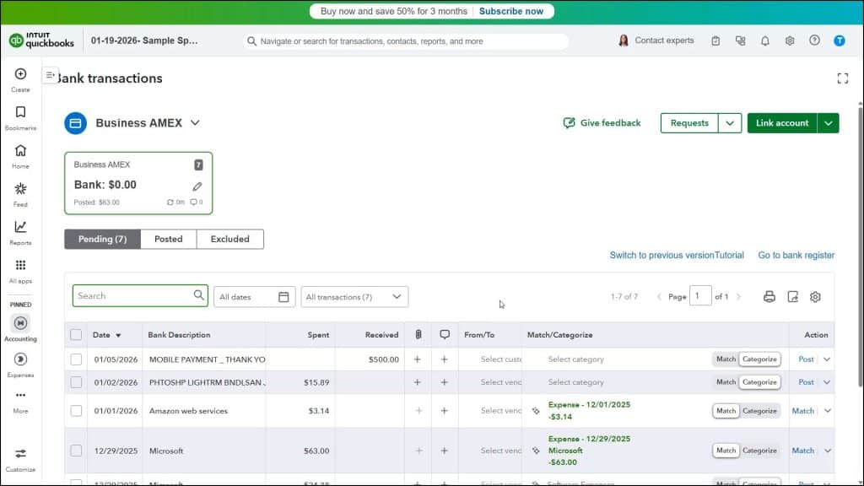Open the print transactions icon

click(769, 296)
